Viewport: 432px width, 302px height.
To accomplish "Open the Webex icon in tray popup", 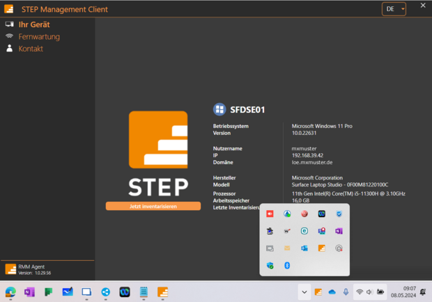I will 321,214.
